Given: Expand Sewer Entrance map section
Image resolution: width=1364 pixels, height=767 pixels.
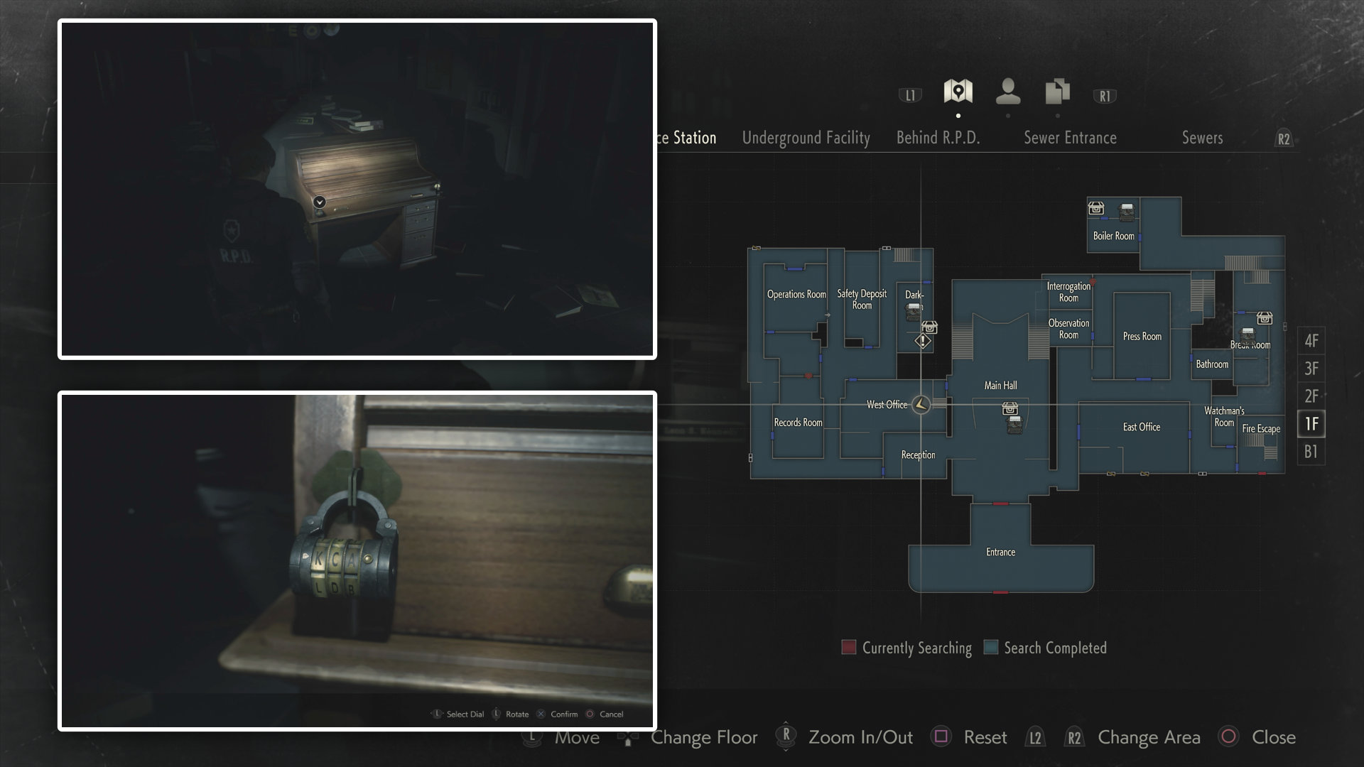Looking at the screenshot, I should pyautogui.click(x=1071, y=137).
